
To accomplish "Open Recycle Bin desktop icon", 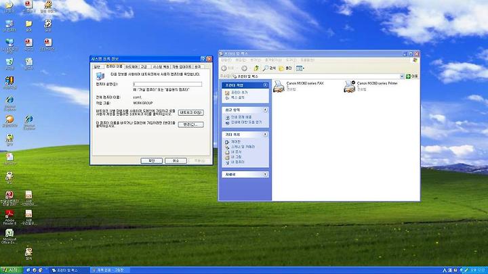I will pos(9,64).
